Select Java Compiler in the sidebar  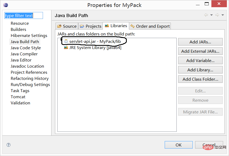[24, 54]
